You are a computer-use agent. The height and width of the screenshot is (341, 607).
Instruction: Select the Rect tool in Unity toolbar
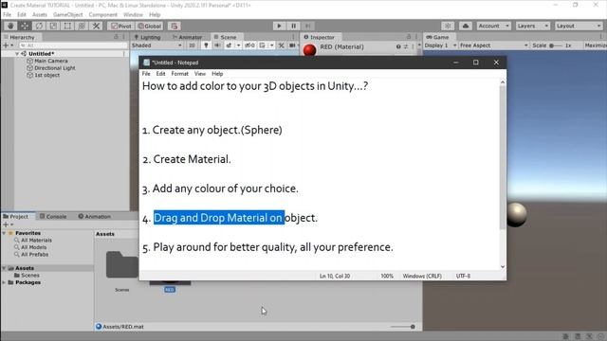click(67, 26)
